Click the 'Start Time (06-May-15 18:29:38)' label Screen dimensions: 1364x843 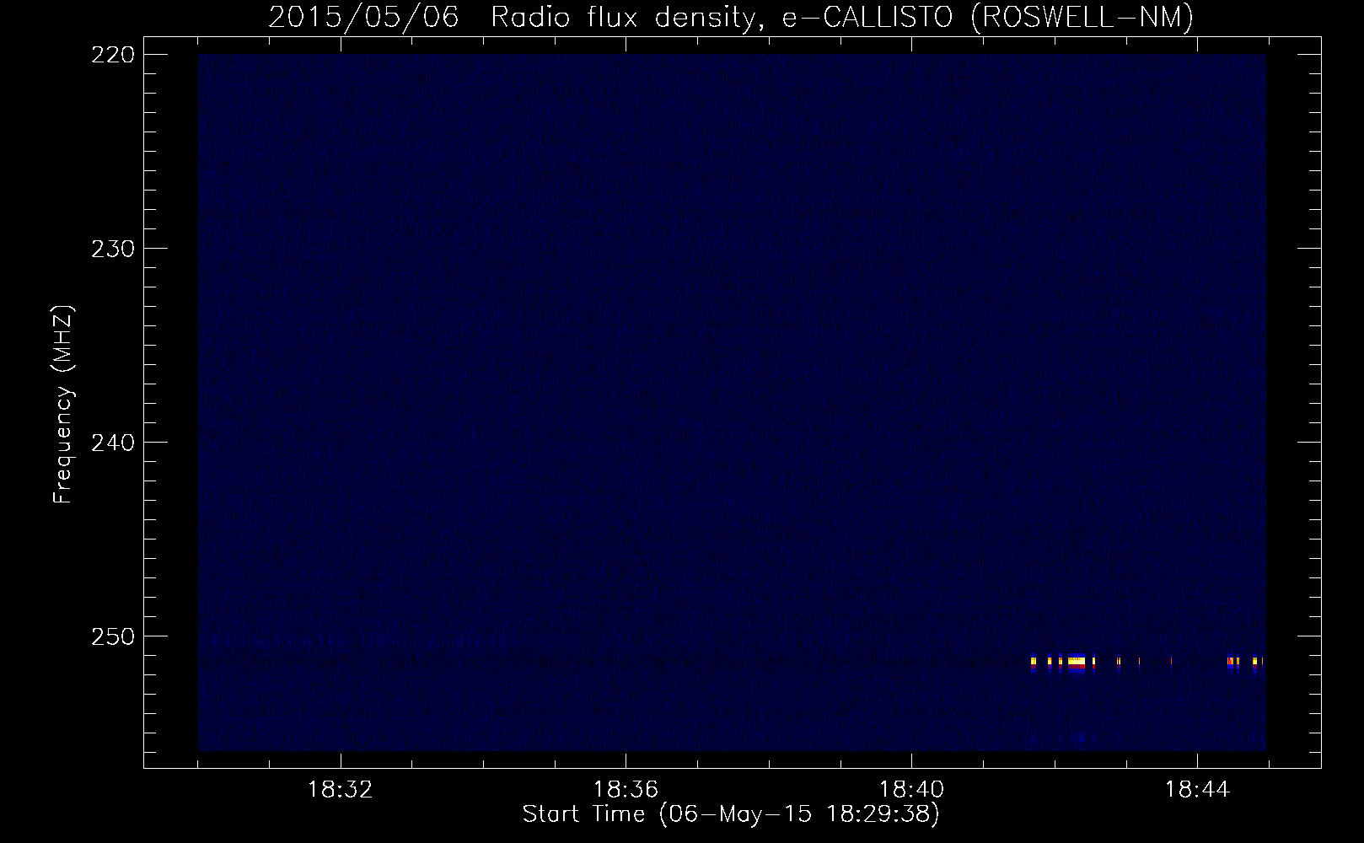pos(731,814)
